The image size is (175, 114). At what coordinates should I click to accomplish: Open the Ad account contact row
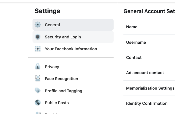coord(149,73)
